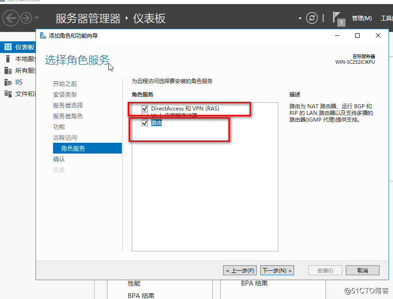Select DirectAccess 和 VPN (RAS) label
Screen dimensions: 393x299
tap(185, 109)
